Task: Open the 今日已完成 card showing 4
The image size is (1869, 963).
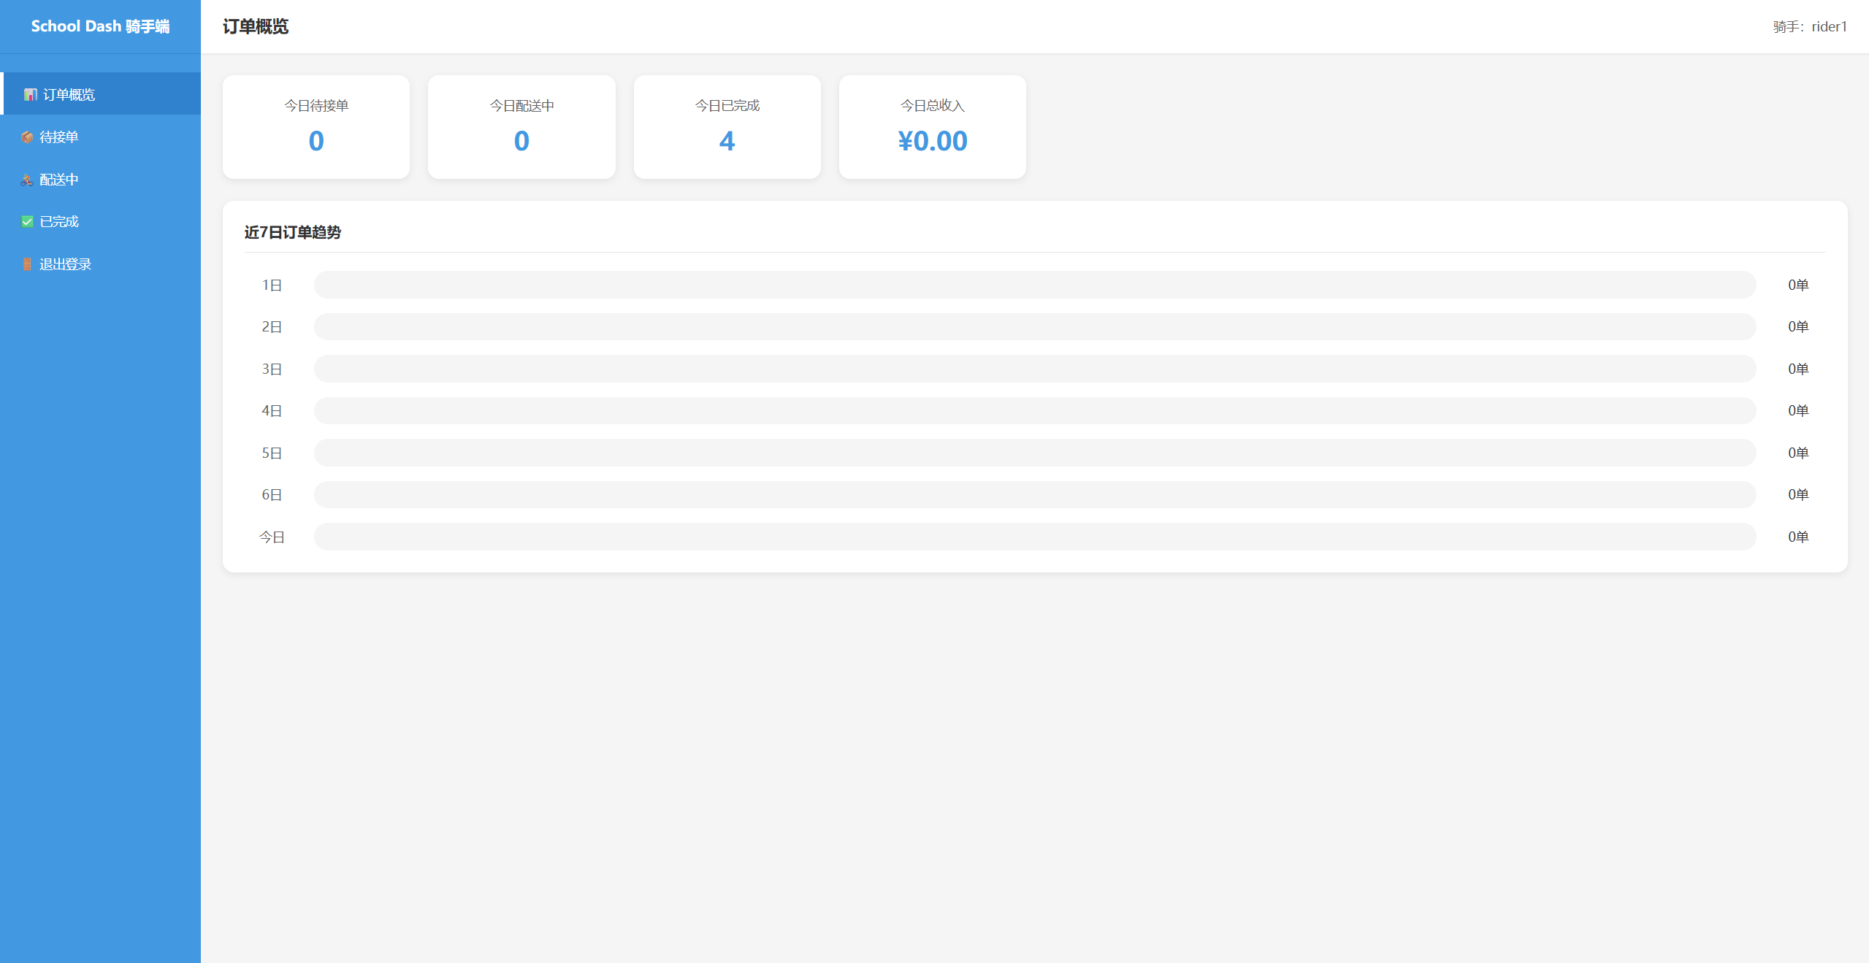Action: tap(727, 127)
